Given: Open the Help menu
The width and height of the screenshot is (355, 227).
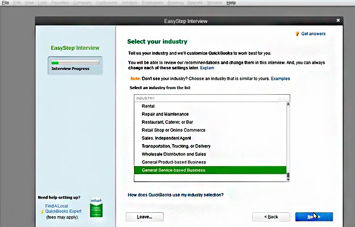Looking at the screenshot, I should click(231, 3).
